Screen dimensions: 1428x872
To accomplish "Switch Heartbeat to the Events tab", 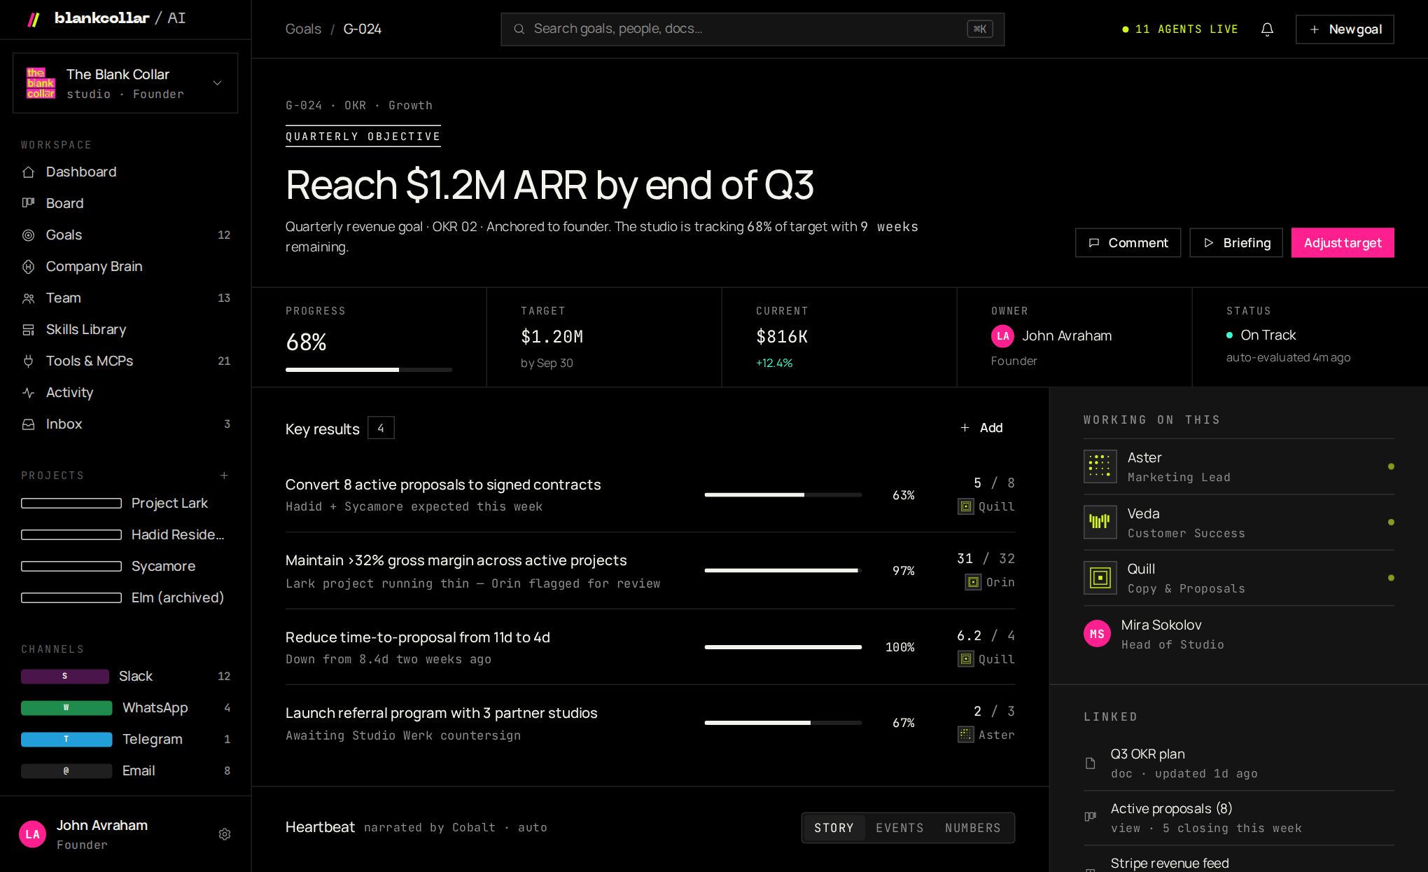I will 899,828.
